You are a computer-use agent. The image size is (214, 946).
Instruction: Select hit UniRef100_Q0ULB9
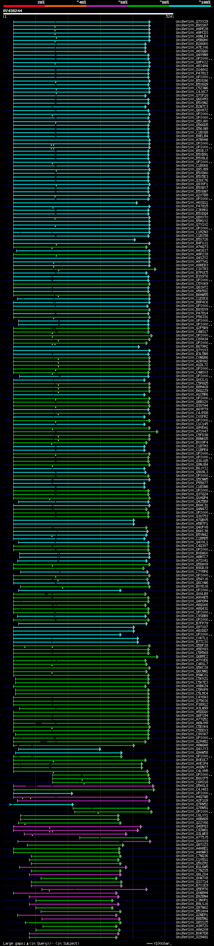click(192, 593)
